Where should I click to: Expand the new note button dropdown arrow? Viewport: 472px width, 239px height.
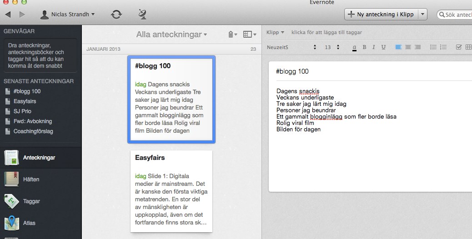[422, 15]
